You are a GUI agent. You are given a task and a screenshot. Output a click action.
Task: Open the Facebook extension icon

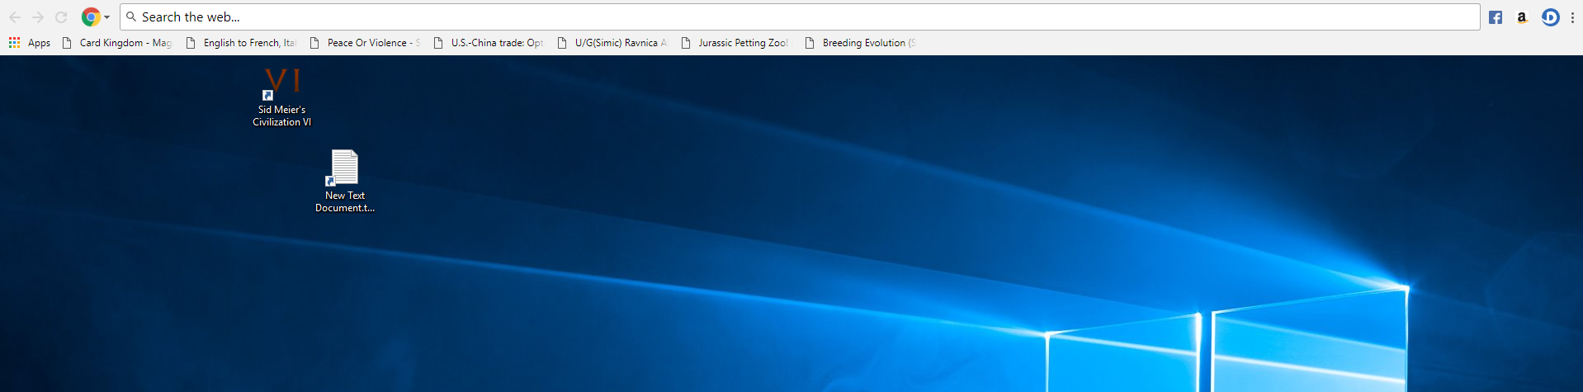[1495, 17]
